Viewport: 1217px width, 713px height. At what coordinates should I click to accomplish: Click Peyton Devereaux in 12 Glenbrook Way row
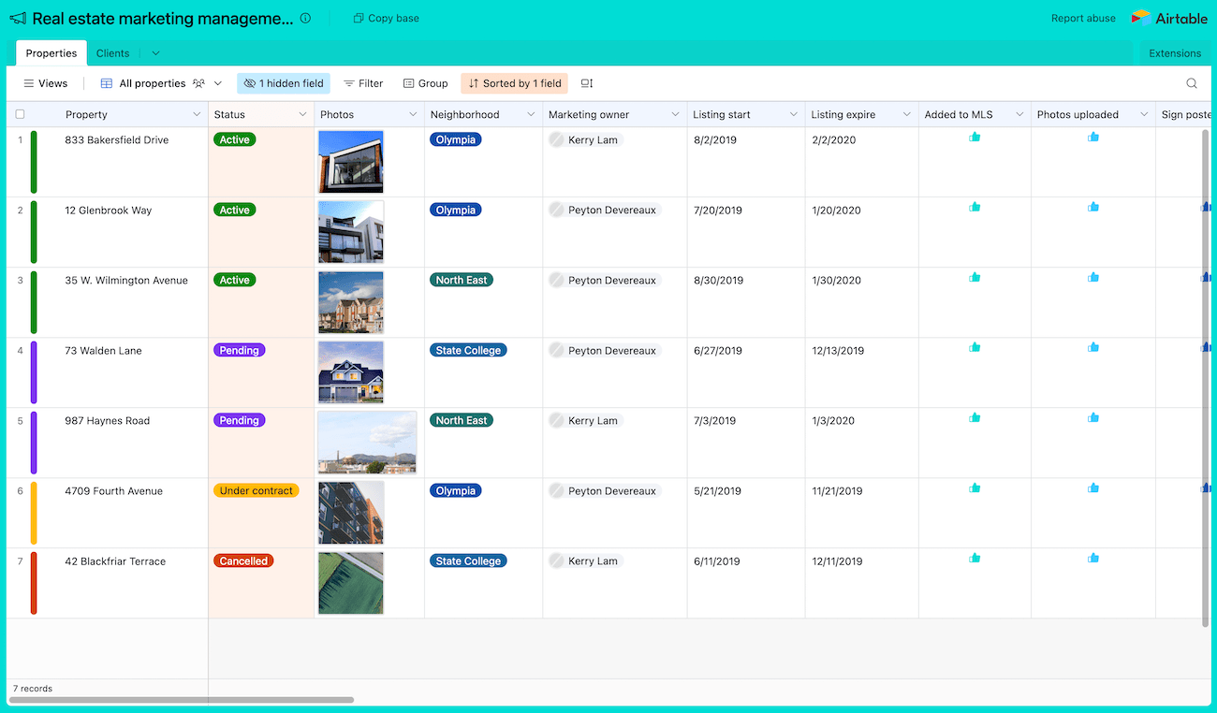(605, 210)
